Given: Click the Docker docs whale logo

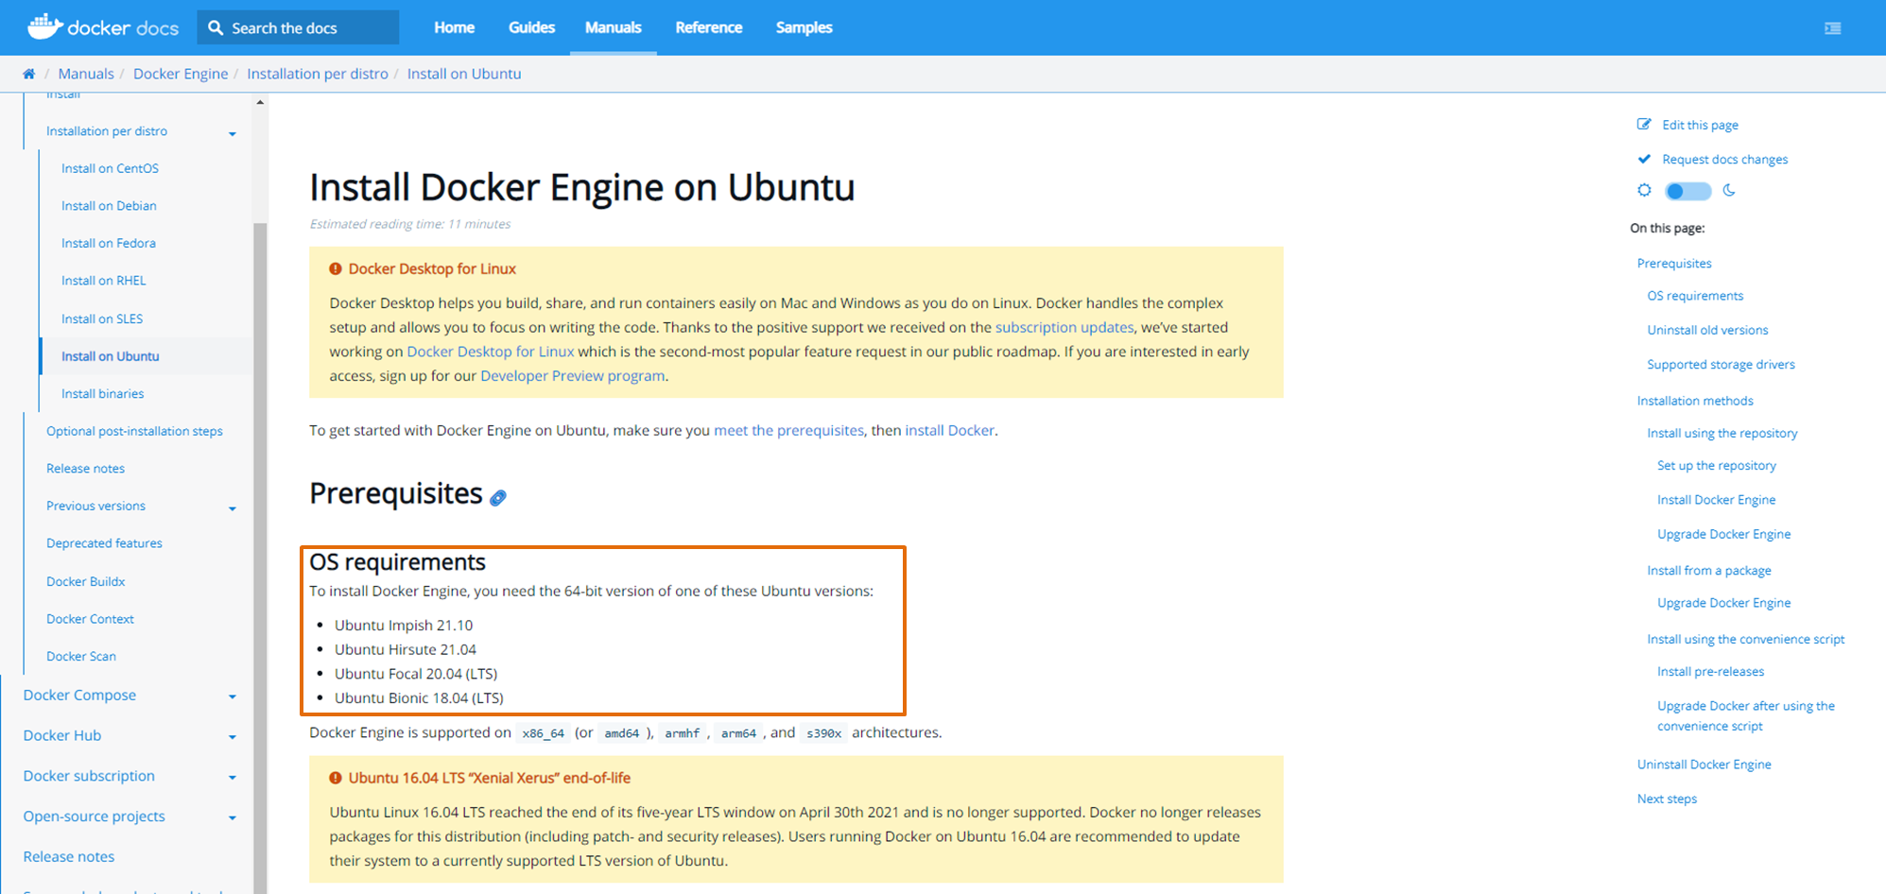Looking at the screenshot, I should point(102,27).
